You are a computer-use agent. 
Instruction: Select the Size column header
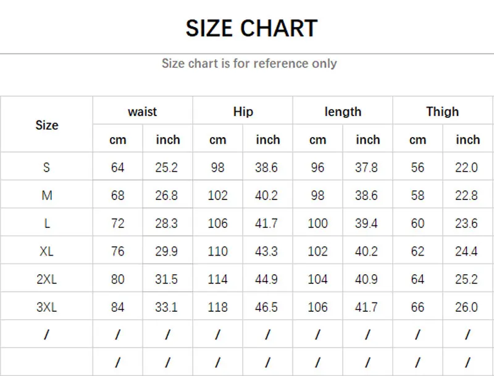(x=47, y=125)
